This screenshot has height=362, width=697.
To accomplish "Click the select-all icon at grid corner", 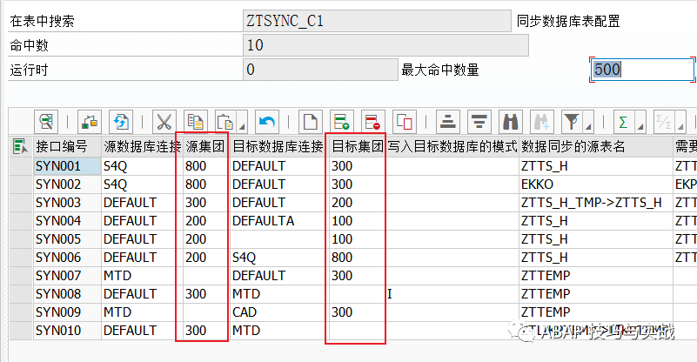I will click(20, 146).
